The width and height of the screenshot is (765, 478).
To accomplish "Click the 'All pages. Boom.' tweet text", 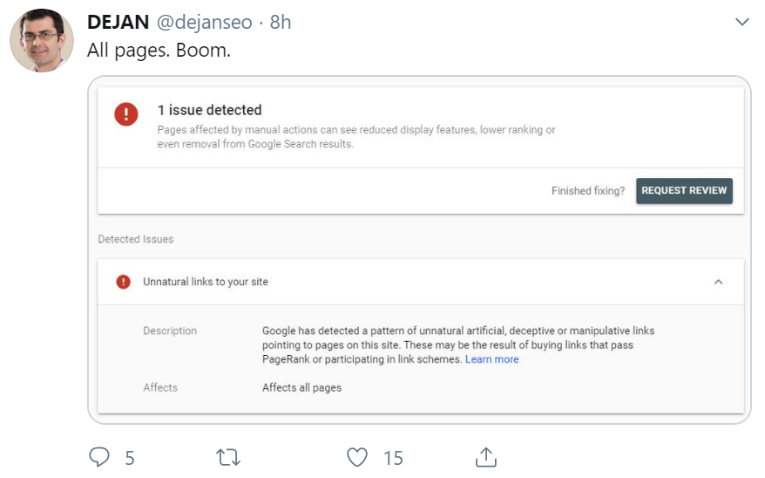I will 159,51.
